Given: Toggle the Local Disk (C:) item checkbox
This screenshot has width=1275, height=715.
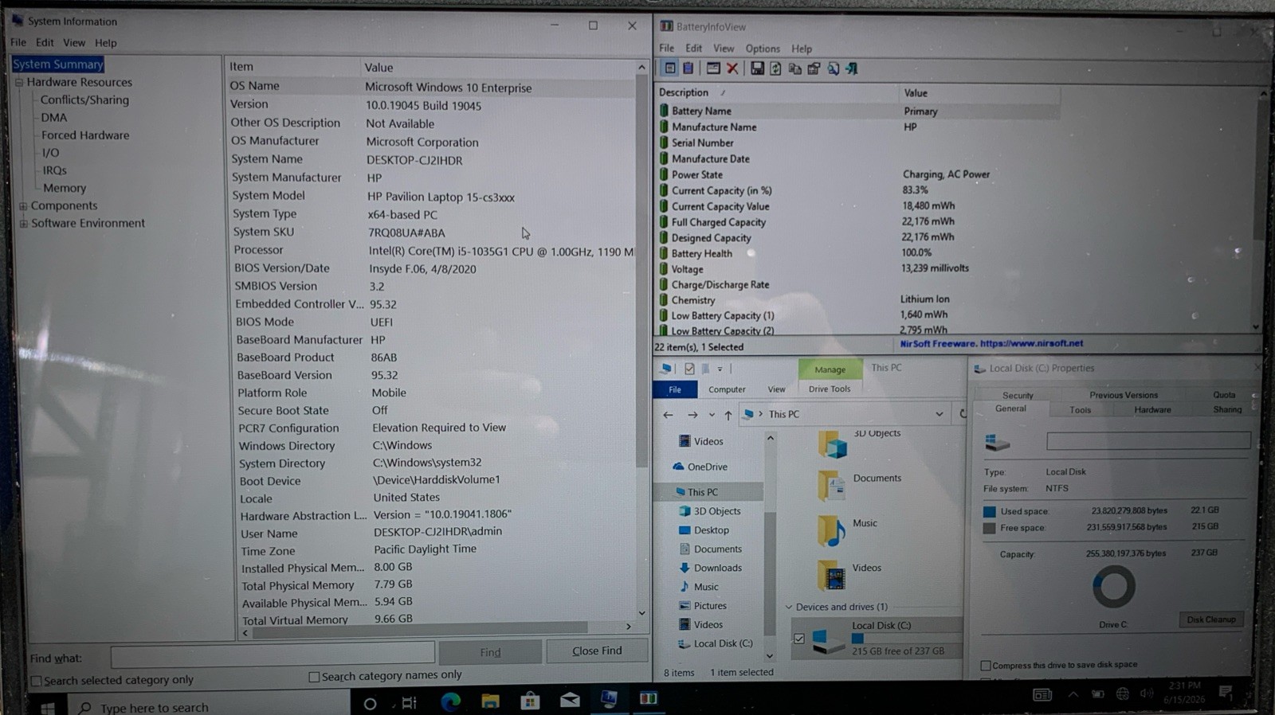Looking at the screenshot, I should [x=798, y=639].
